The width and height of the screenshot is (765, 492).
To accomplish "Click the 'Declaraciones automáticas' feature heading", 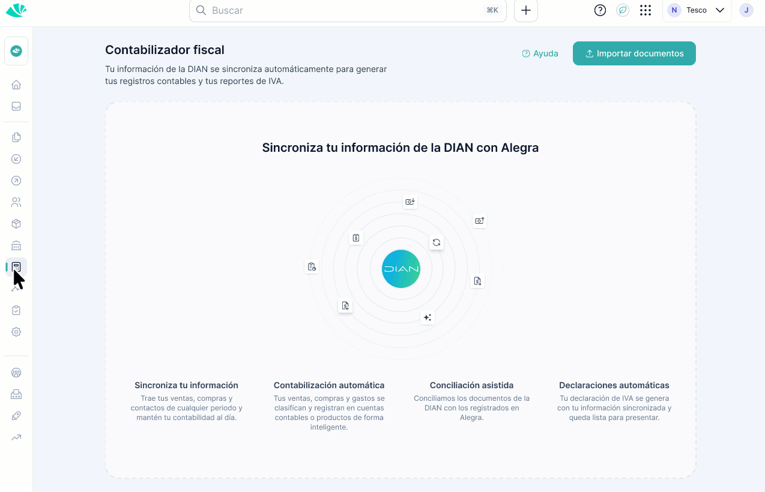I will pyautogui.click(x=614, y=385).
